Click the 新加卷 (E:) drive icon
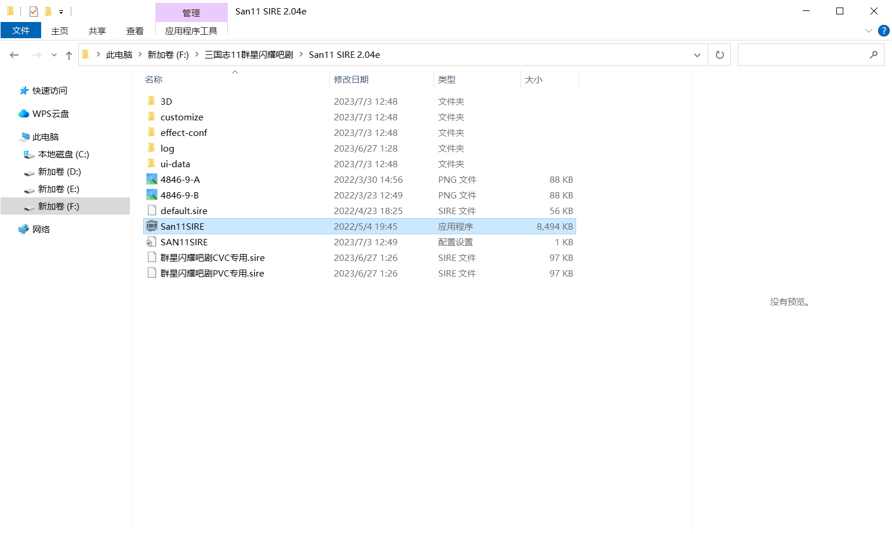 [x=29, y=190]
